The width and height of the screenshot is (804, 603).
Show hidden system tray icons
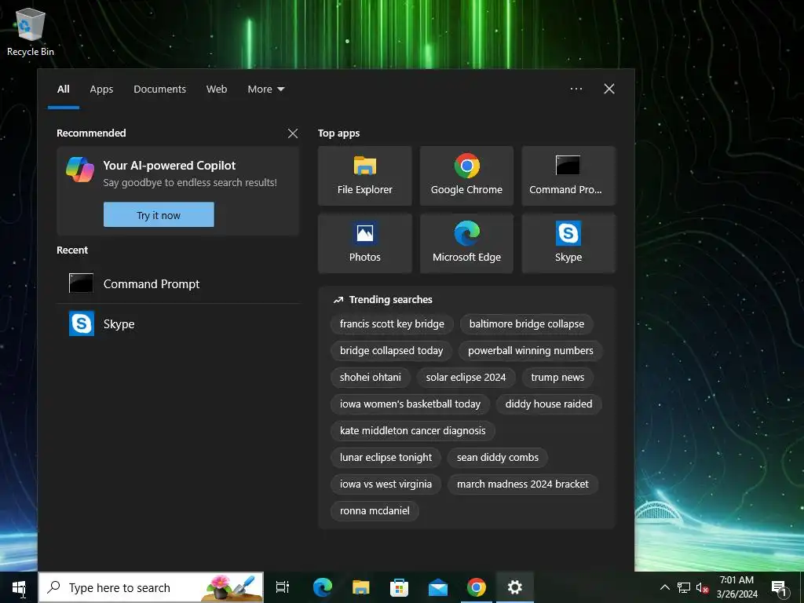coord(664,587)
